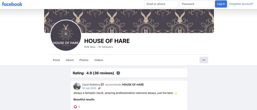Open the rating info icon

click(x=118, y=73)
